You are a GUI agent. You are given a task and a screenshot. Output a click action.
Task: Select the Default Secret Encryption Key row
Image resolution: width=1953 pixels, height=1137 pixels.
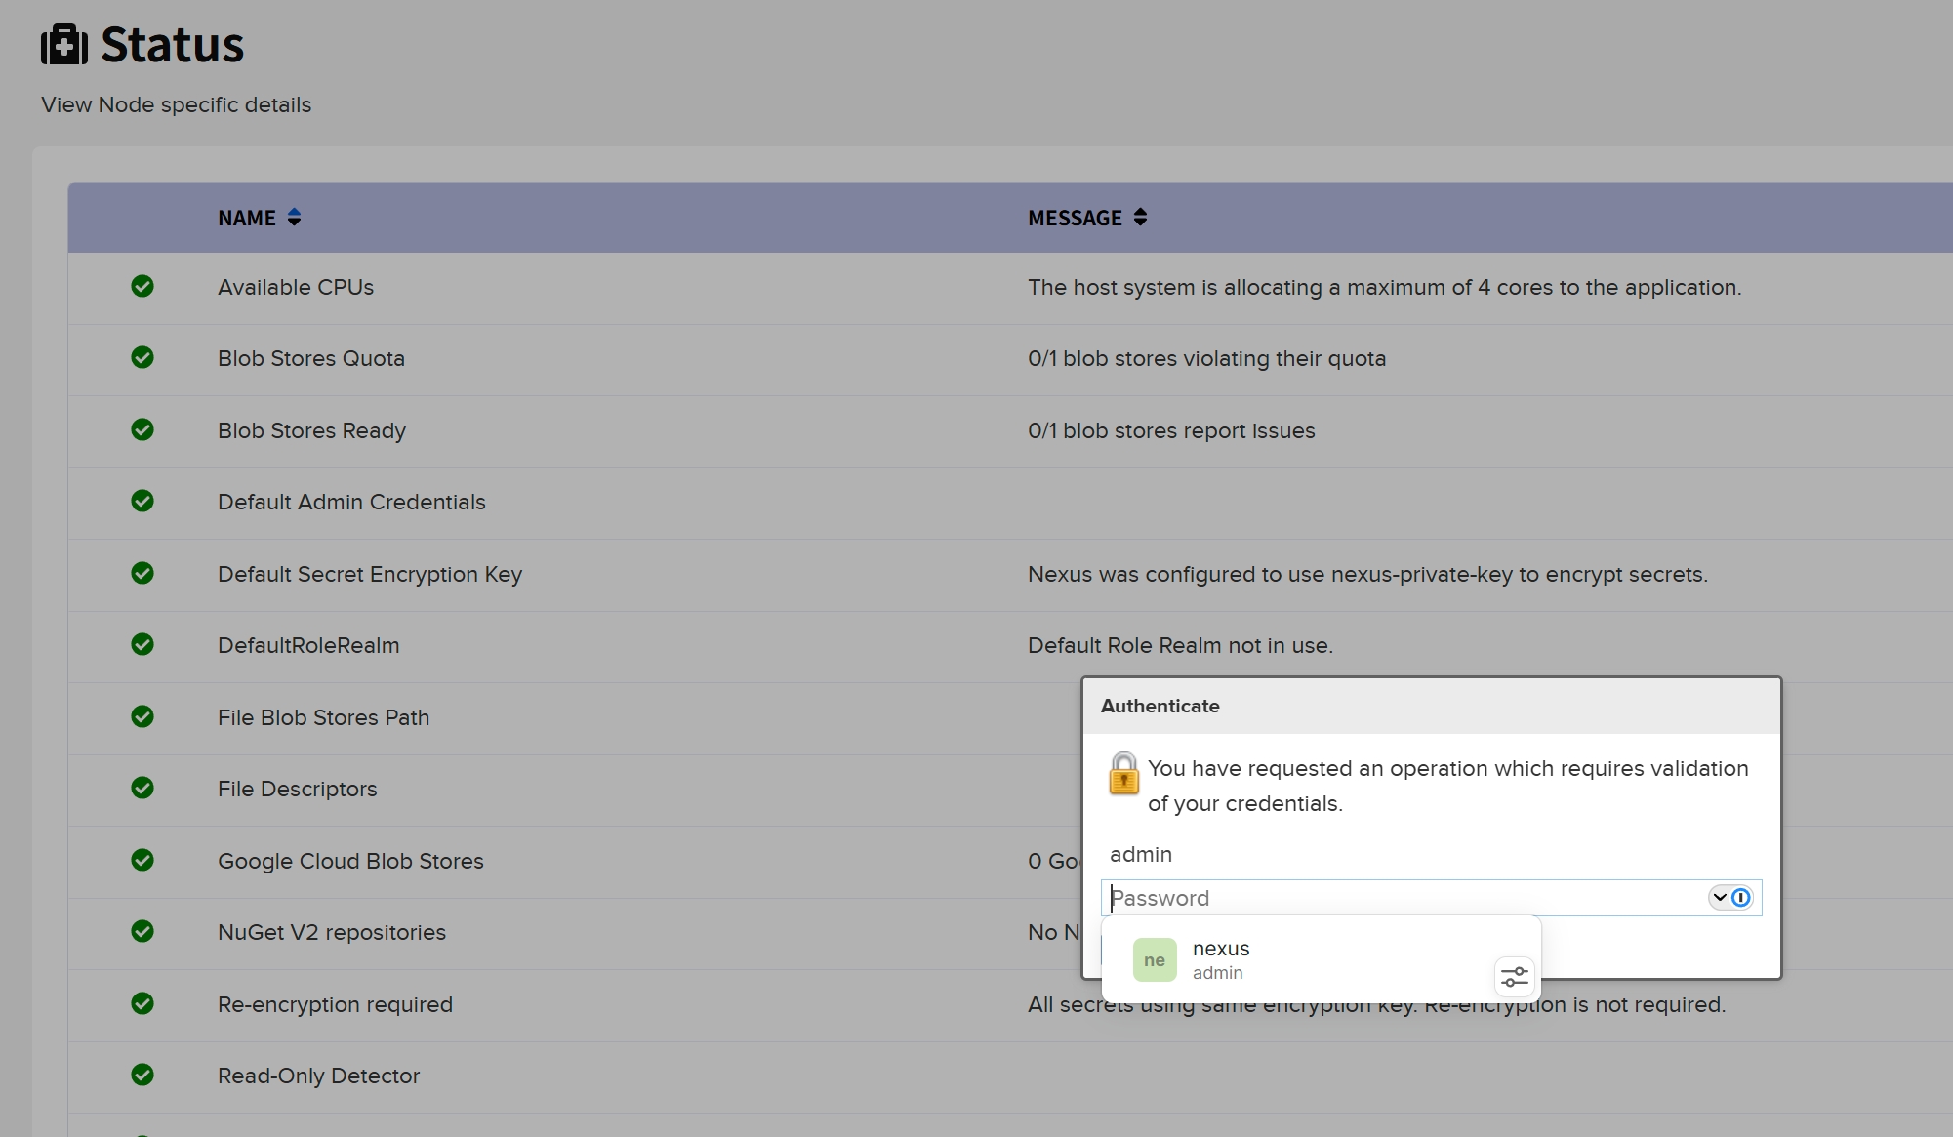click(x=370, y=574)
